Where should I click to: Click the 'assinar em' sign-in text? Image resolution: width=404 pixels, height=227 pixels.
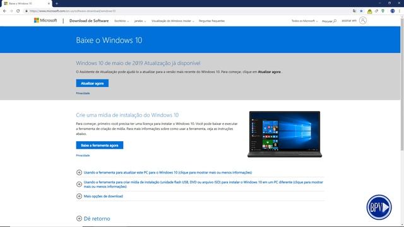349,21
